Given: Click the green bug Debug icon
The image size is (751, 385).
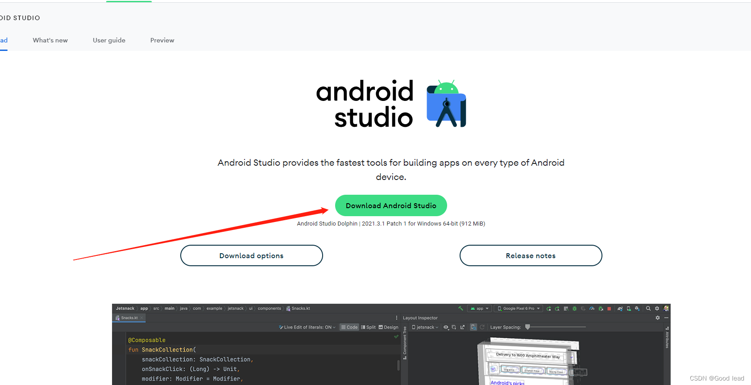Looking at the screenshot, I should coord(574,309).
